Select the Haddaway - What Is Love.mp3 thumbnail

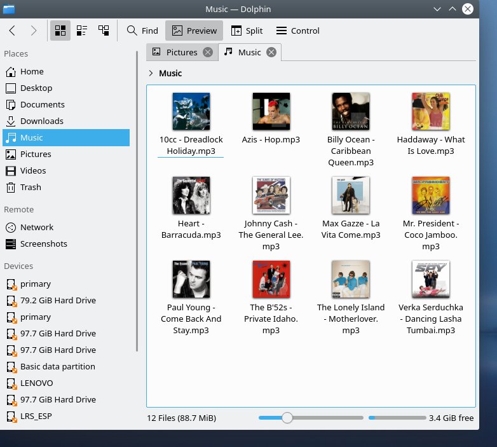(x=430, y=111)
